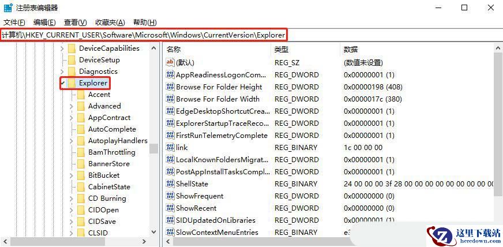Click the SIDUpdatedOnLibraries value icon
Viewport: 503px width, 247px height.
(x=170, y=220)
